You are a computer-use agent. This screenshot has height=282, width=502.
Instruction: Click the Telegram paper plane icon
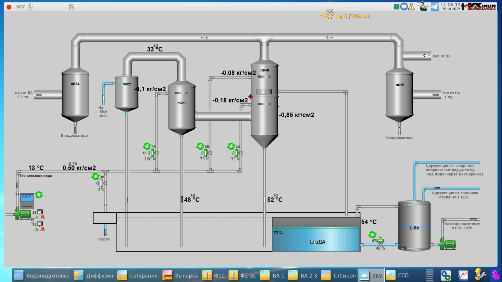point(434,6)
